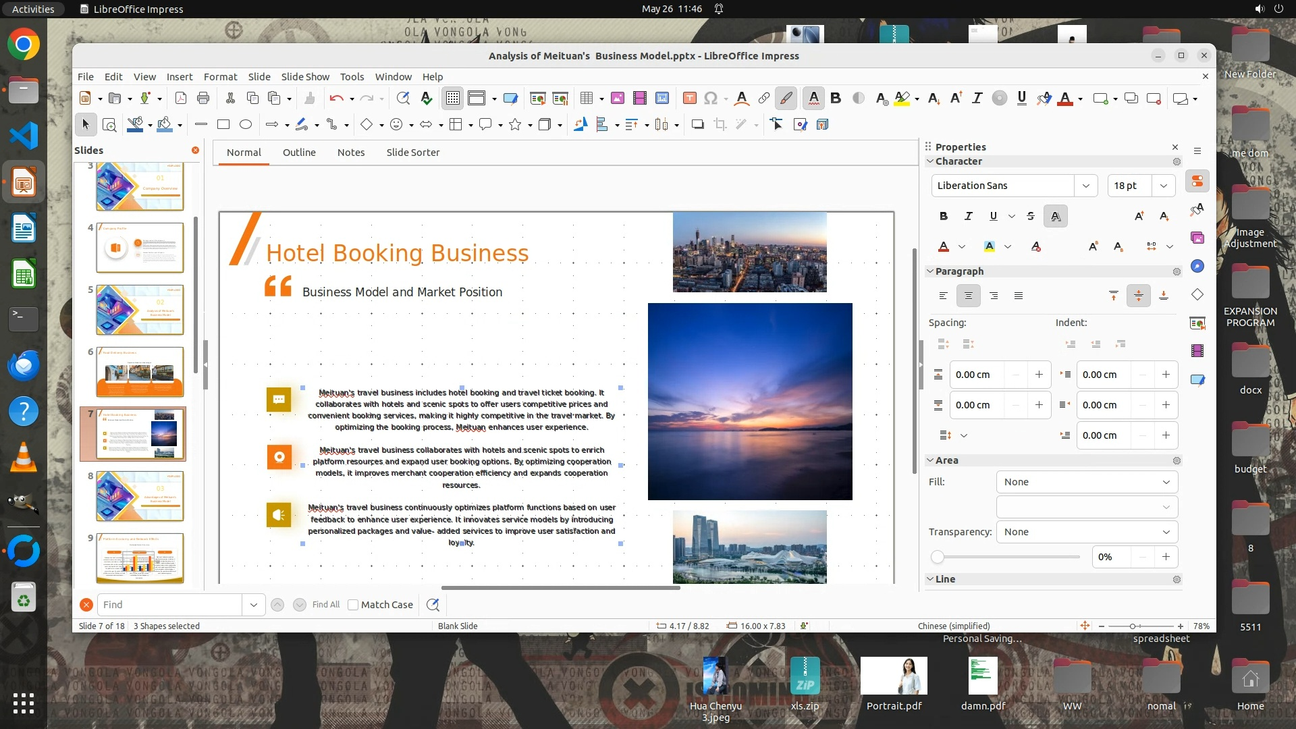Open the font name dropdown

[1085, 186]
